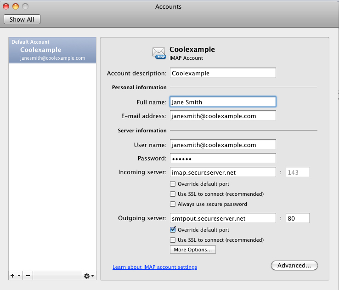Check Use SSL to connect for incoming server
The image size is (339, 290).
(x=173, y=194)
